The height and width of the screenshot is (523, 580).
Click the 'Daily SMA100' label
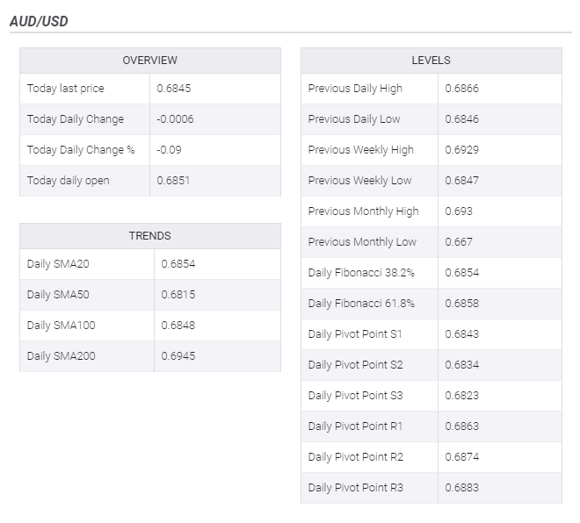point(61,326)
